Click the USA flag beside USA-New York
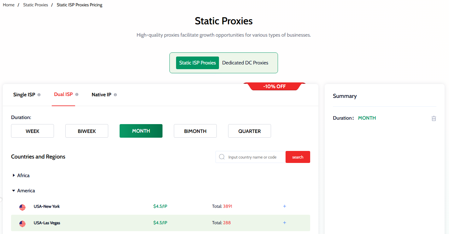The height and width of the screenshot is (234, 449). click(22, 207)
